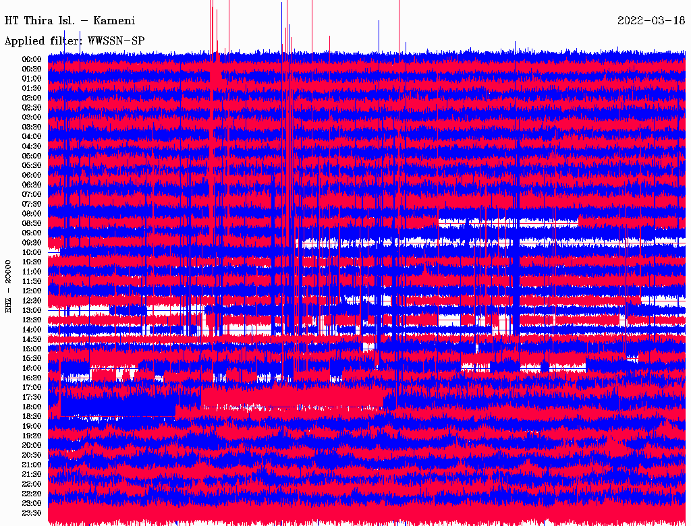
Task: Select the 00:00 time row label
Action: tap(32, 59)
